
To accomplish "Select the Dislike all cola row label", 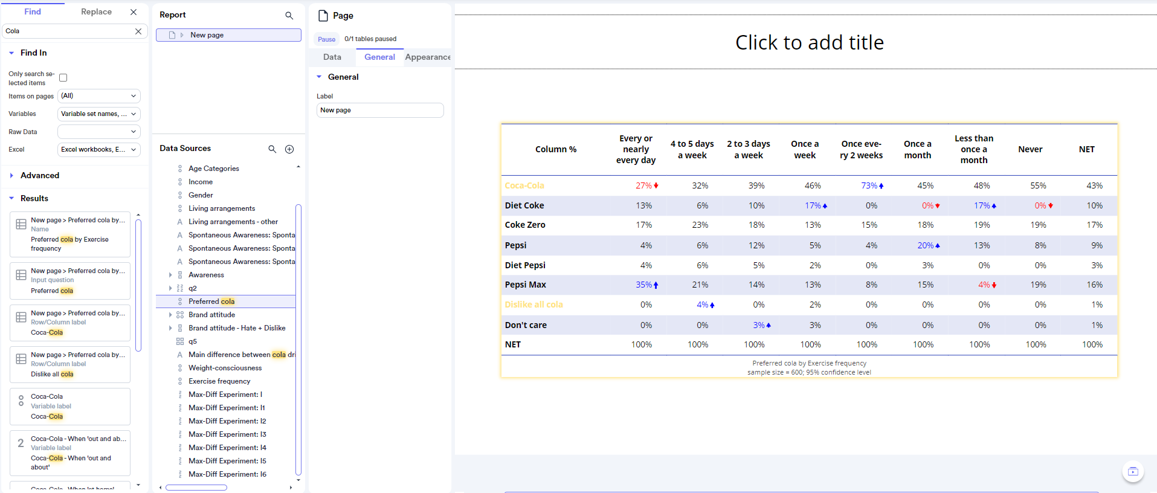I will point(533,305).
